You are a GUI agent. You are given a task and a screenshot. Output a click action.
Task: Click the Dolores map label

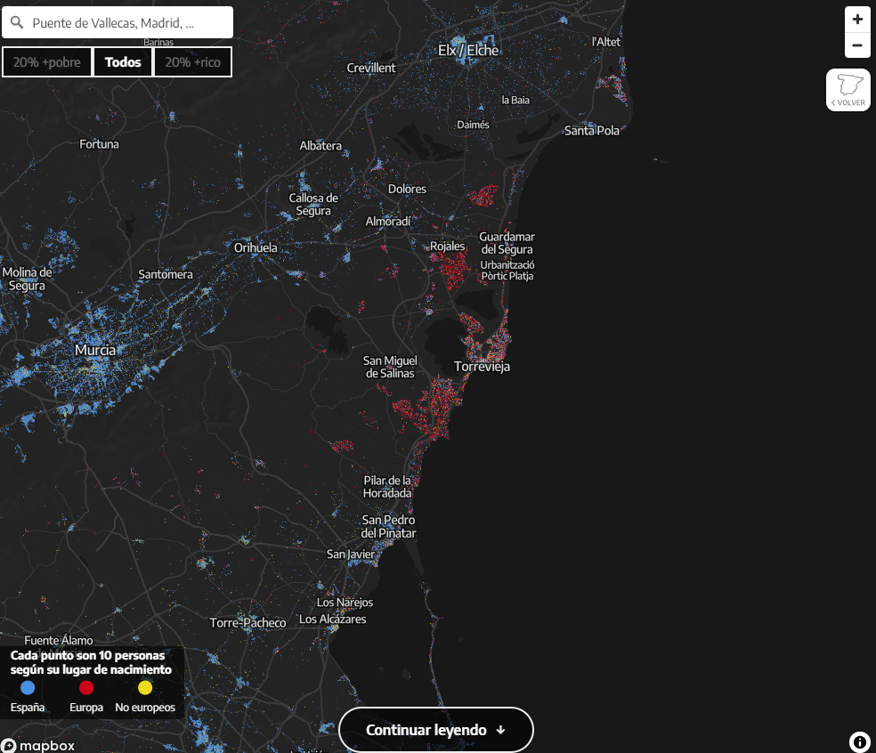[407, 189]
